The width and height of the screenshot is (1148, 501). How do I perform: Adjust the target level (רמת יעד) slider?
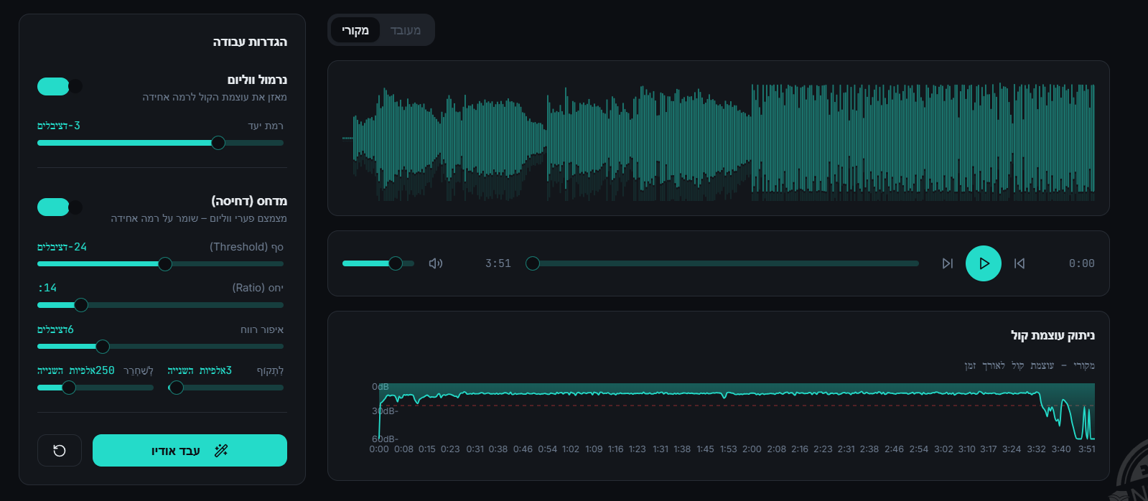[x=218, y=143]
